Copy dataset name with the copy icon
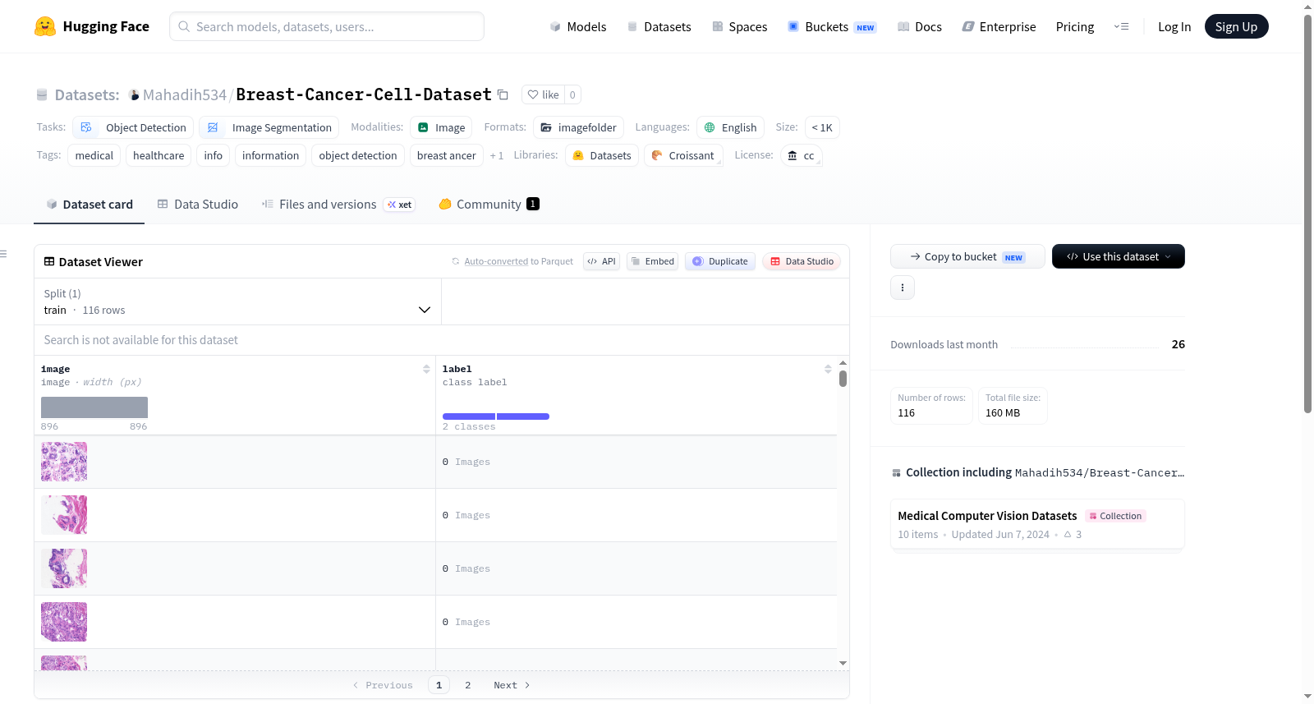 (x=503, y=94)
